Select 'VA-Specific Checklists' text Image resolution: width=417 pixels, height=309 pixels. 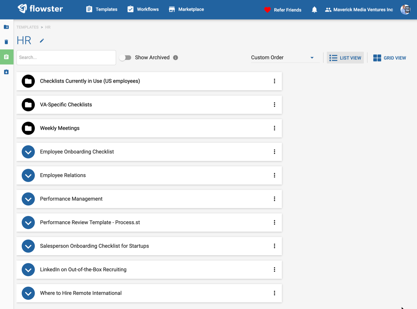(66, 105)
